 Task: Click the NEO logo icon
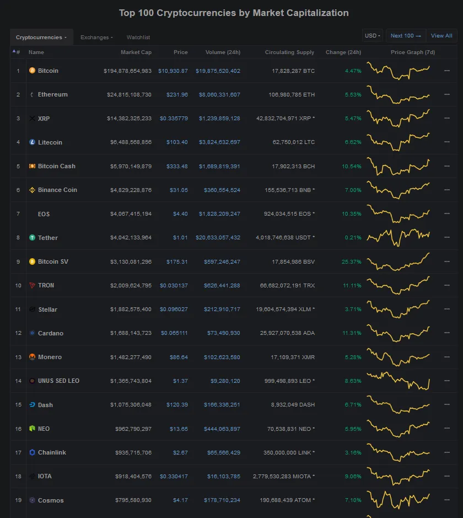pos(32,429)
